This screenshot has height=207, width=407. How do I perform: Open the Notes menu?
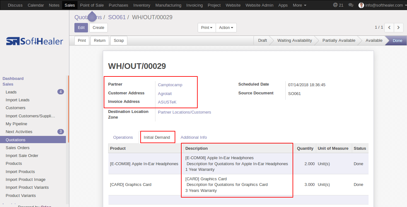[x=54, y=5]
